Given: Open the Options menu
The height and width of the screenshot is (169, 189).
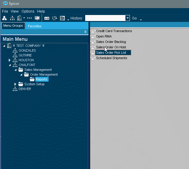Looking at the screenshot, I should coord(28,11).
